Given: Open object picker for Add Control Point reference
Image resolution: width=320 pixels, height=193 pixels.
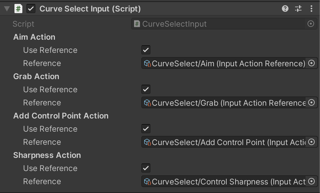Looking at the screenshot, I should pyautogui.click(x=312, y=142).
